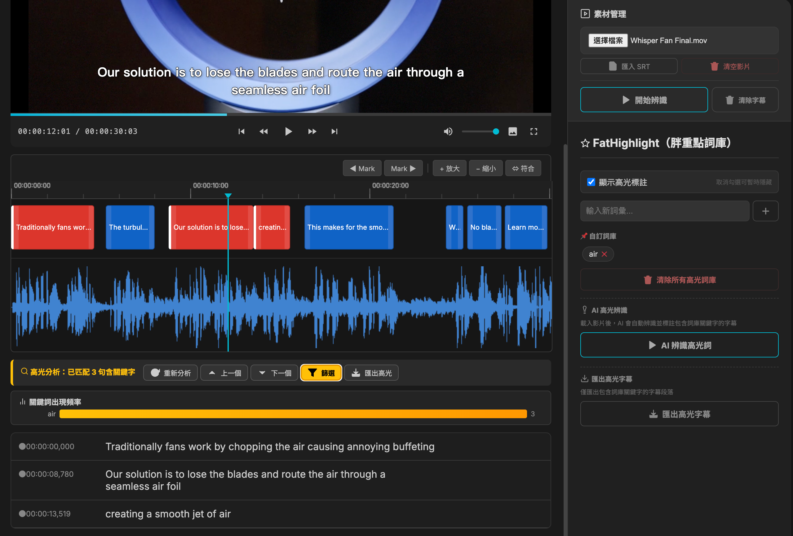
Task: Toggle the 篩選 filter button
Action: click(321, 373)
